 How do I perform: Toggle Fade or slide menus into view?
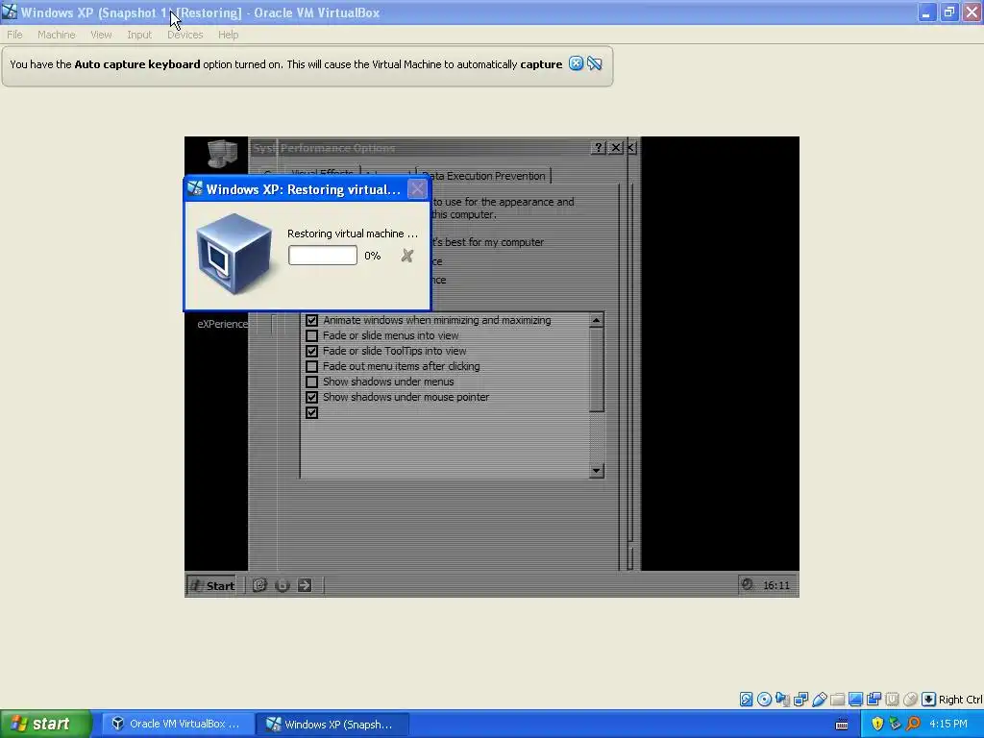click(311, 335)
